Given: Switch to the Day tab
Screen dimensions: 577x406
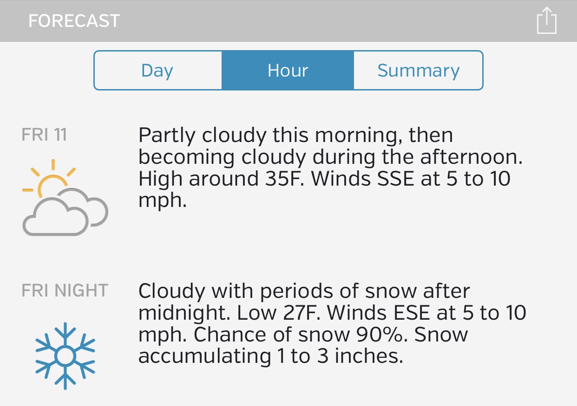Looking at the screenshot, I should point(157,71).
